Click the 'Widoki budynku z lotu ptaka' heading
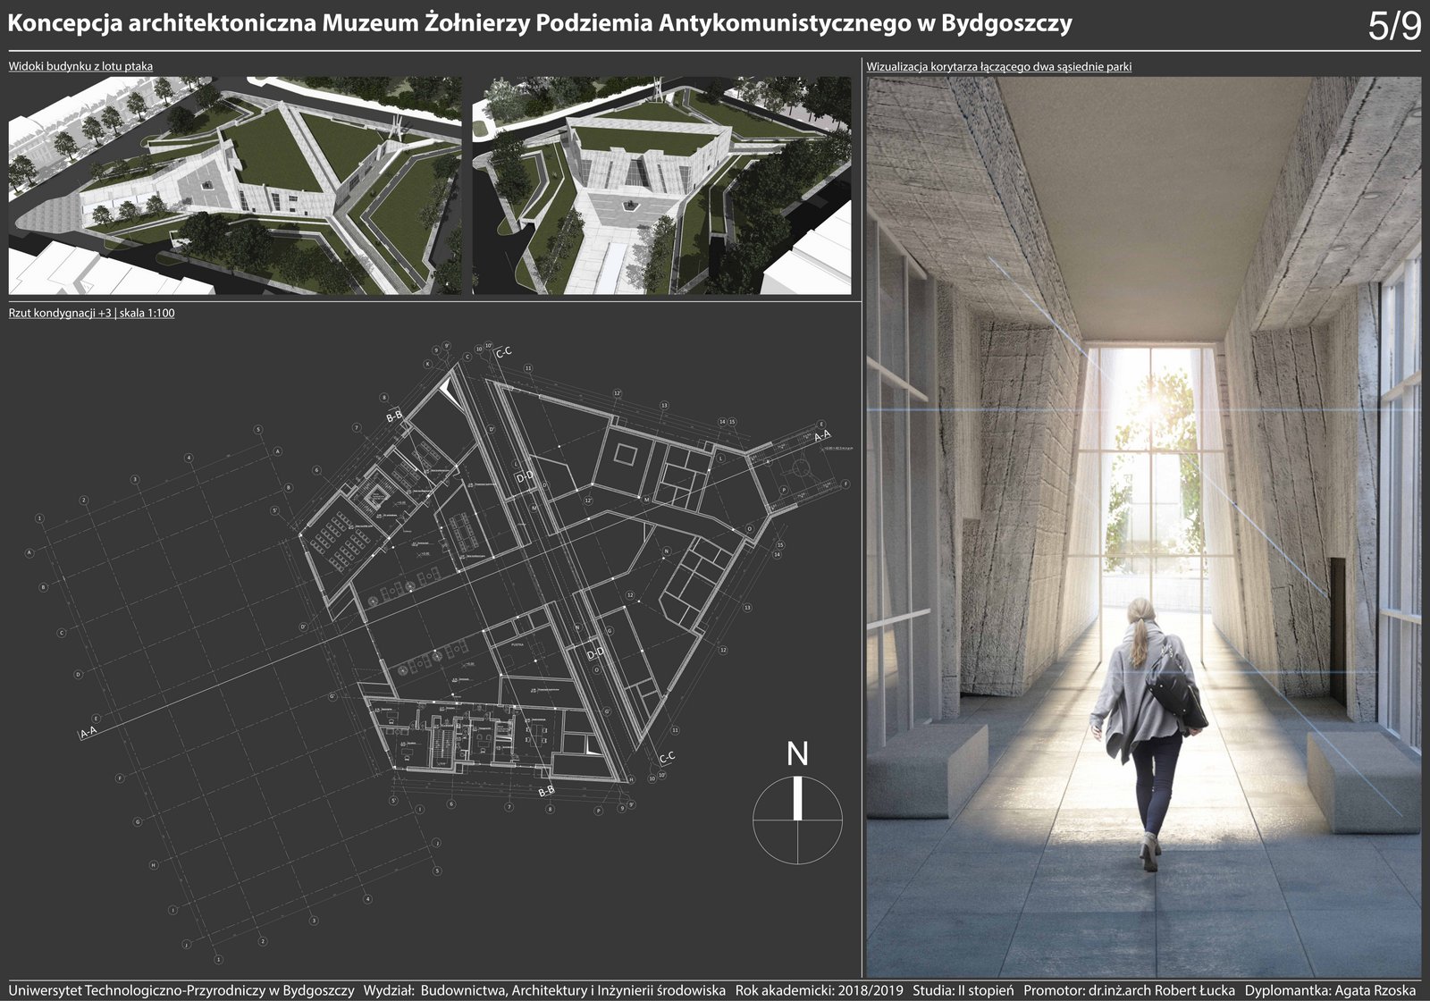This screenshot has height=1001, width=1430. (x=80, y=66)
